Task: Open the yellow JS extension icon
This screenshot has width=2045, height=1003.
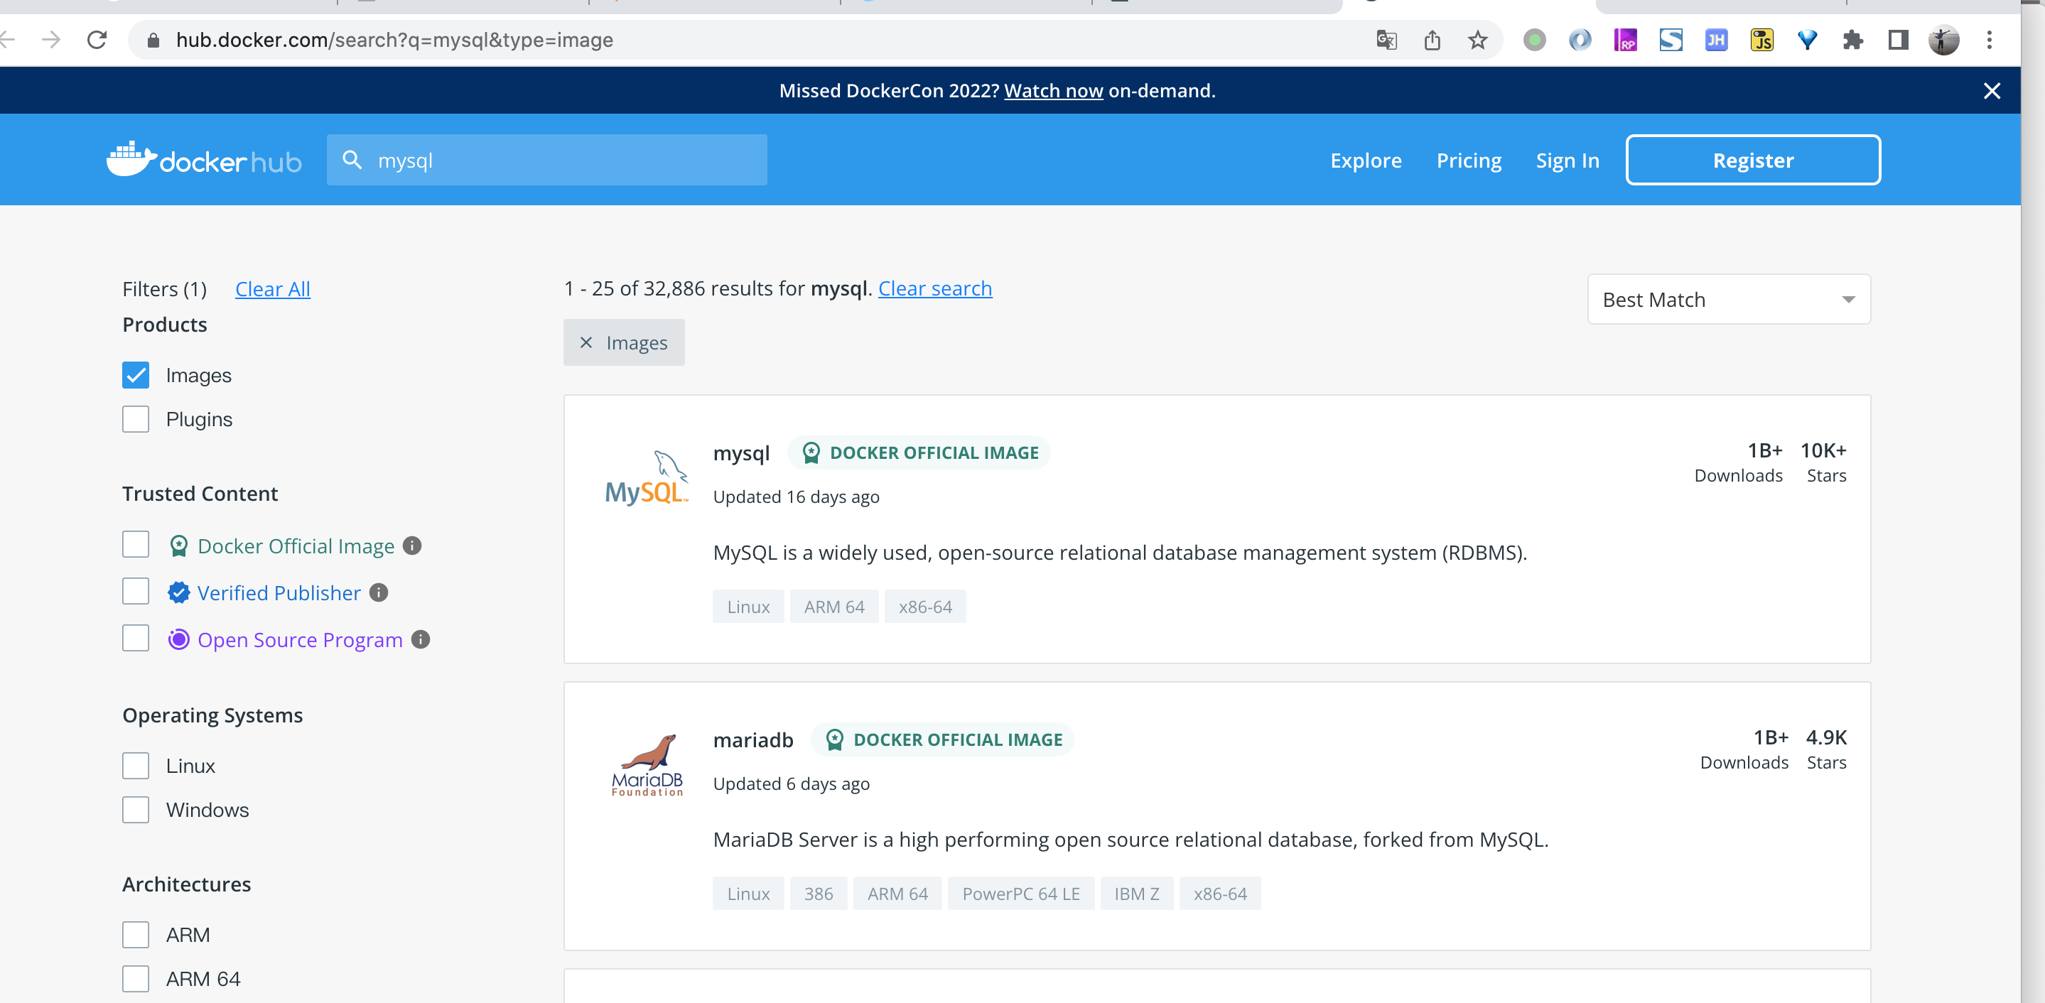Action: pos(1761,40)
